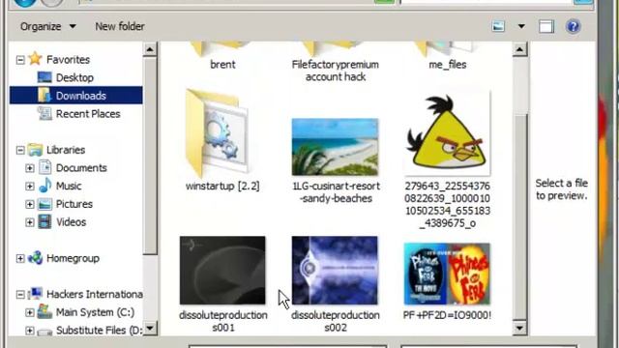Click the Documents library icon
This screenshot has height=348, width=619.
click(45, 167)
